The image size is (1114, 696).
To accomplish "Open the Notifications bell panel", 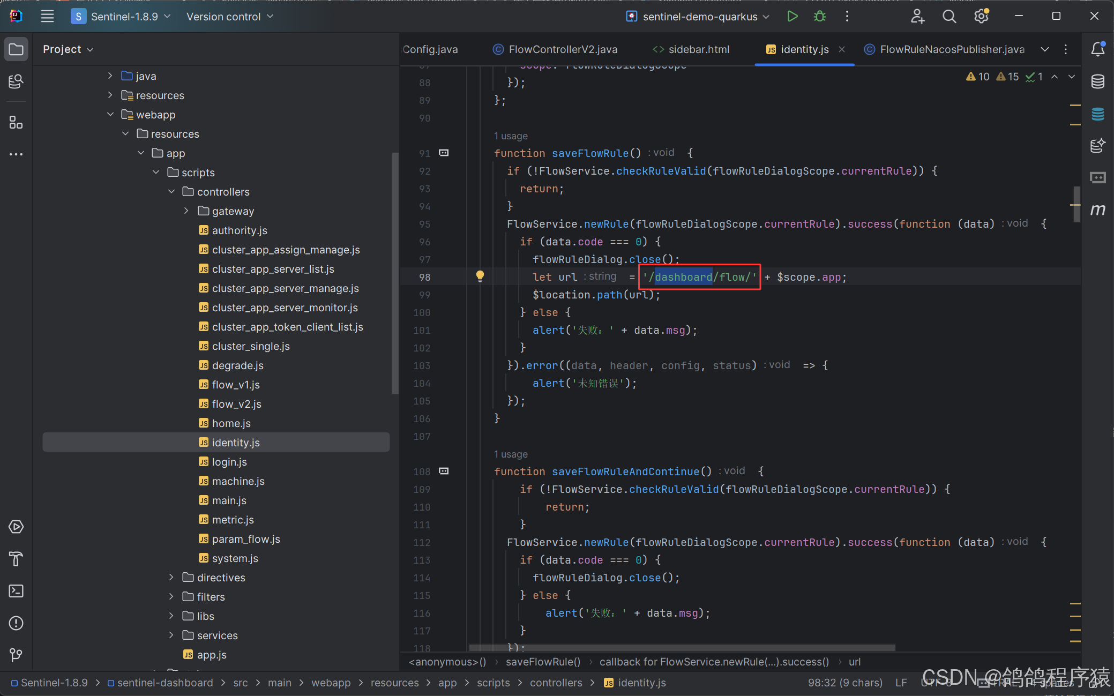I will [1097, 49].
